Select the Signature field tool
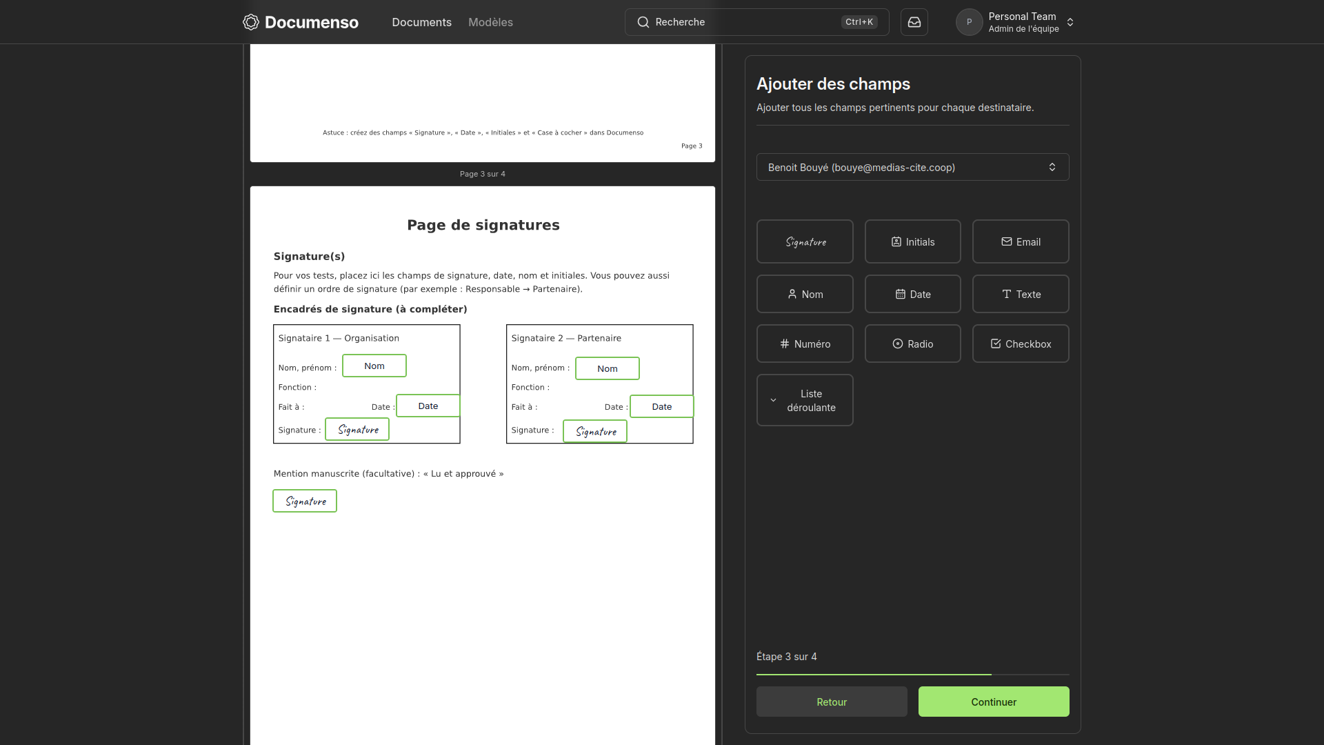Screen dimensions: 1324x745 pyautogui.click(x=805, y=241)
